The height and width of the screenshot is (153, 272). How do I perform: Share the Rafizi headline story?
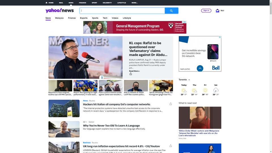click(131, 74)
